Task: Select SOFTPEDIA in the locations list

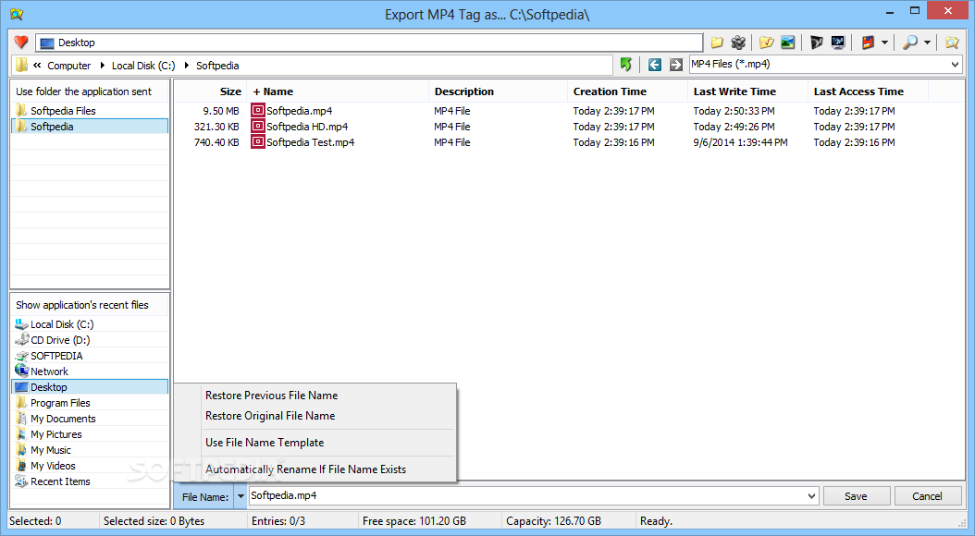Action: pos(90,355)
